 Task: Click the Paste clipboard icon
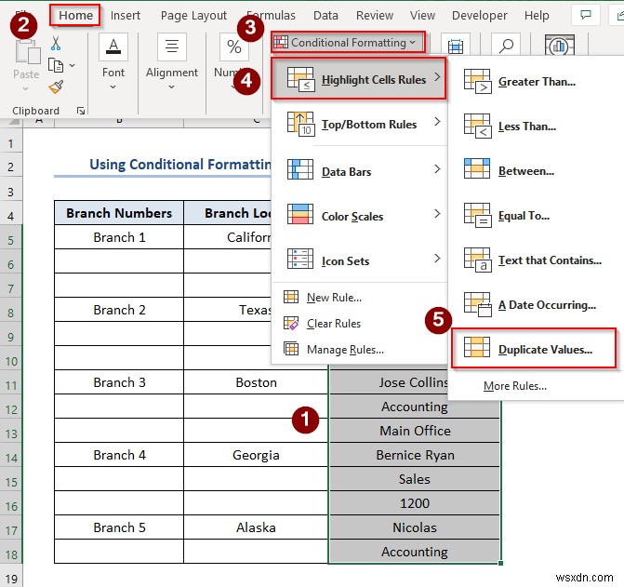[x=28, y=52]
